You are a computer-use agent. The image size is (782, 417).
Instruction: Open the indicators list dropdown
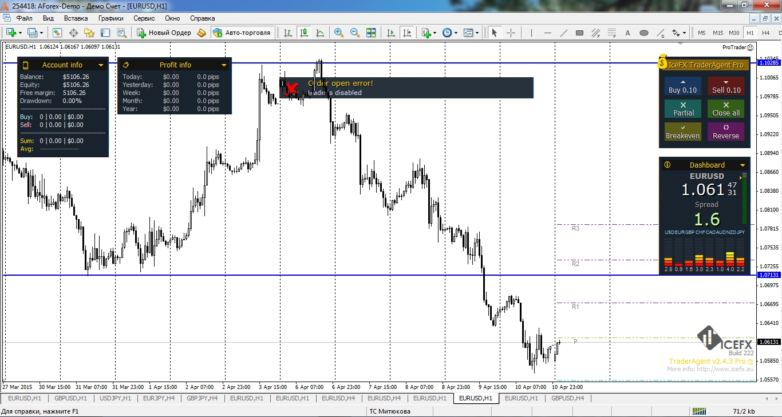pyautogui.click(x=435, y=33)
